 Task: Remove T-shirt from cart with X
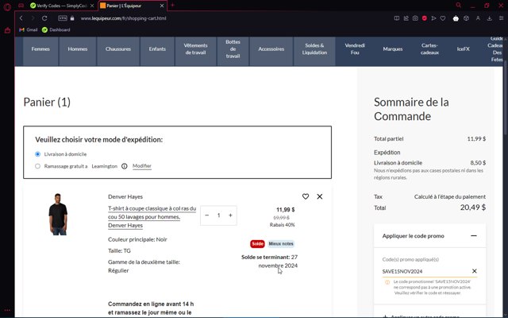(320, 196)
